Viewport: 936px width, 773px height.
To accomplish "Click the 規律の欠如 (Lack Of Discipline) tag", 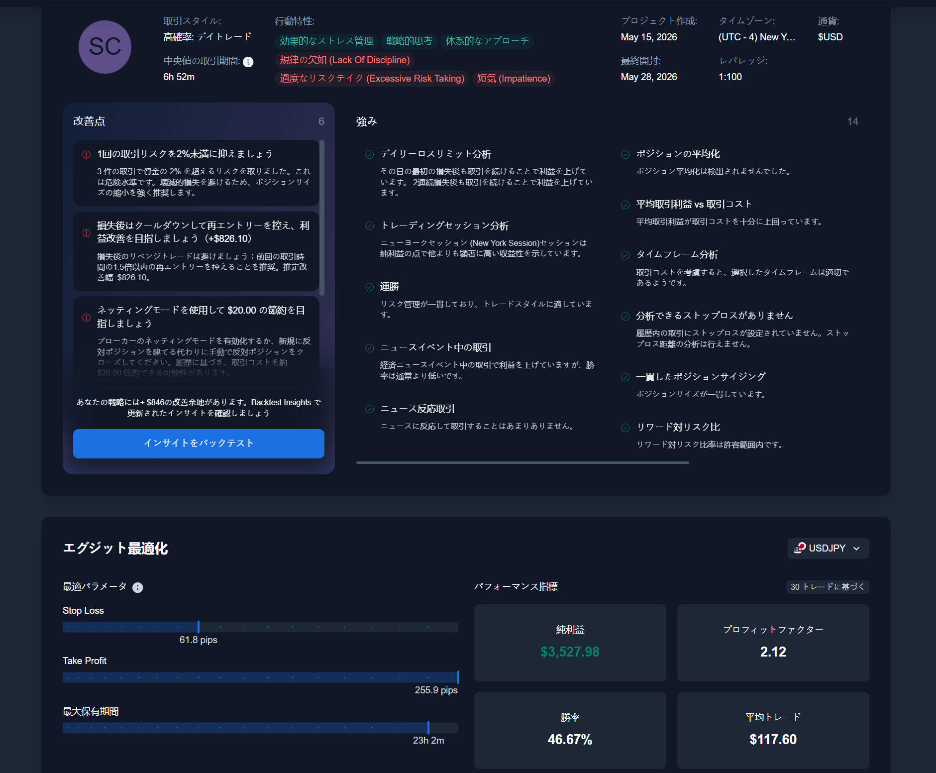I will pyautogui.click(x=345, y=60).
